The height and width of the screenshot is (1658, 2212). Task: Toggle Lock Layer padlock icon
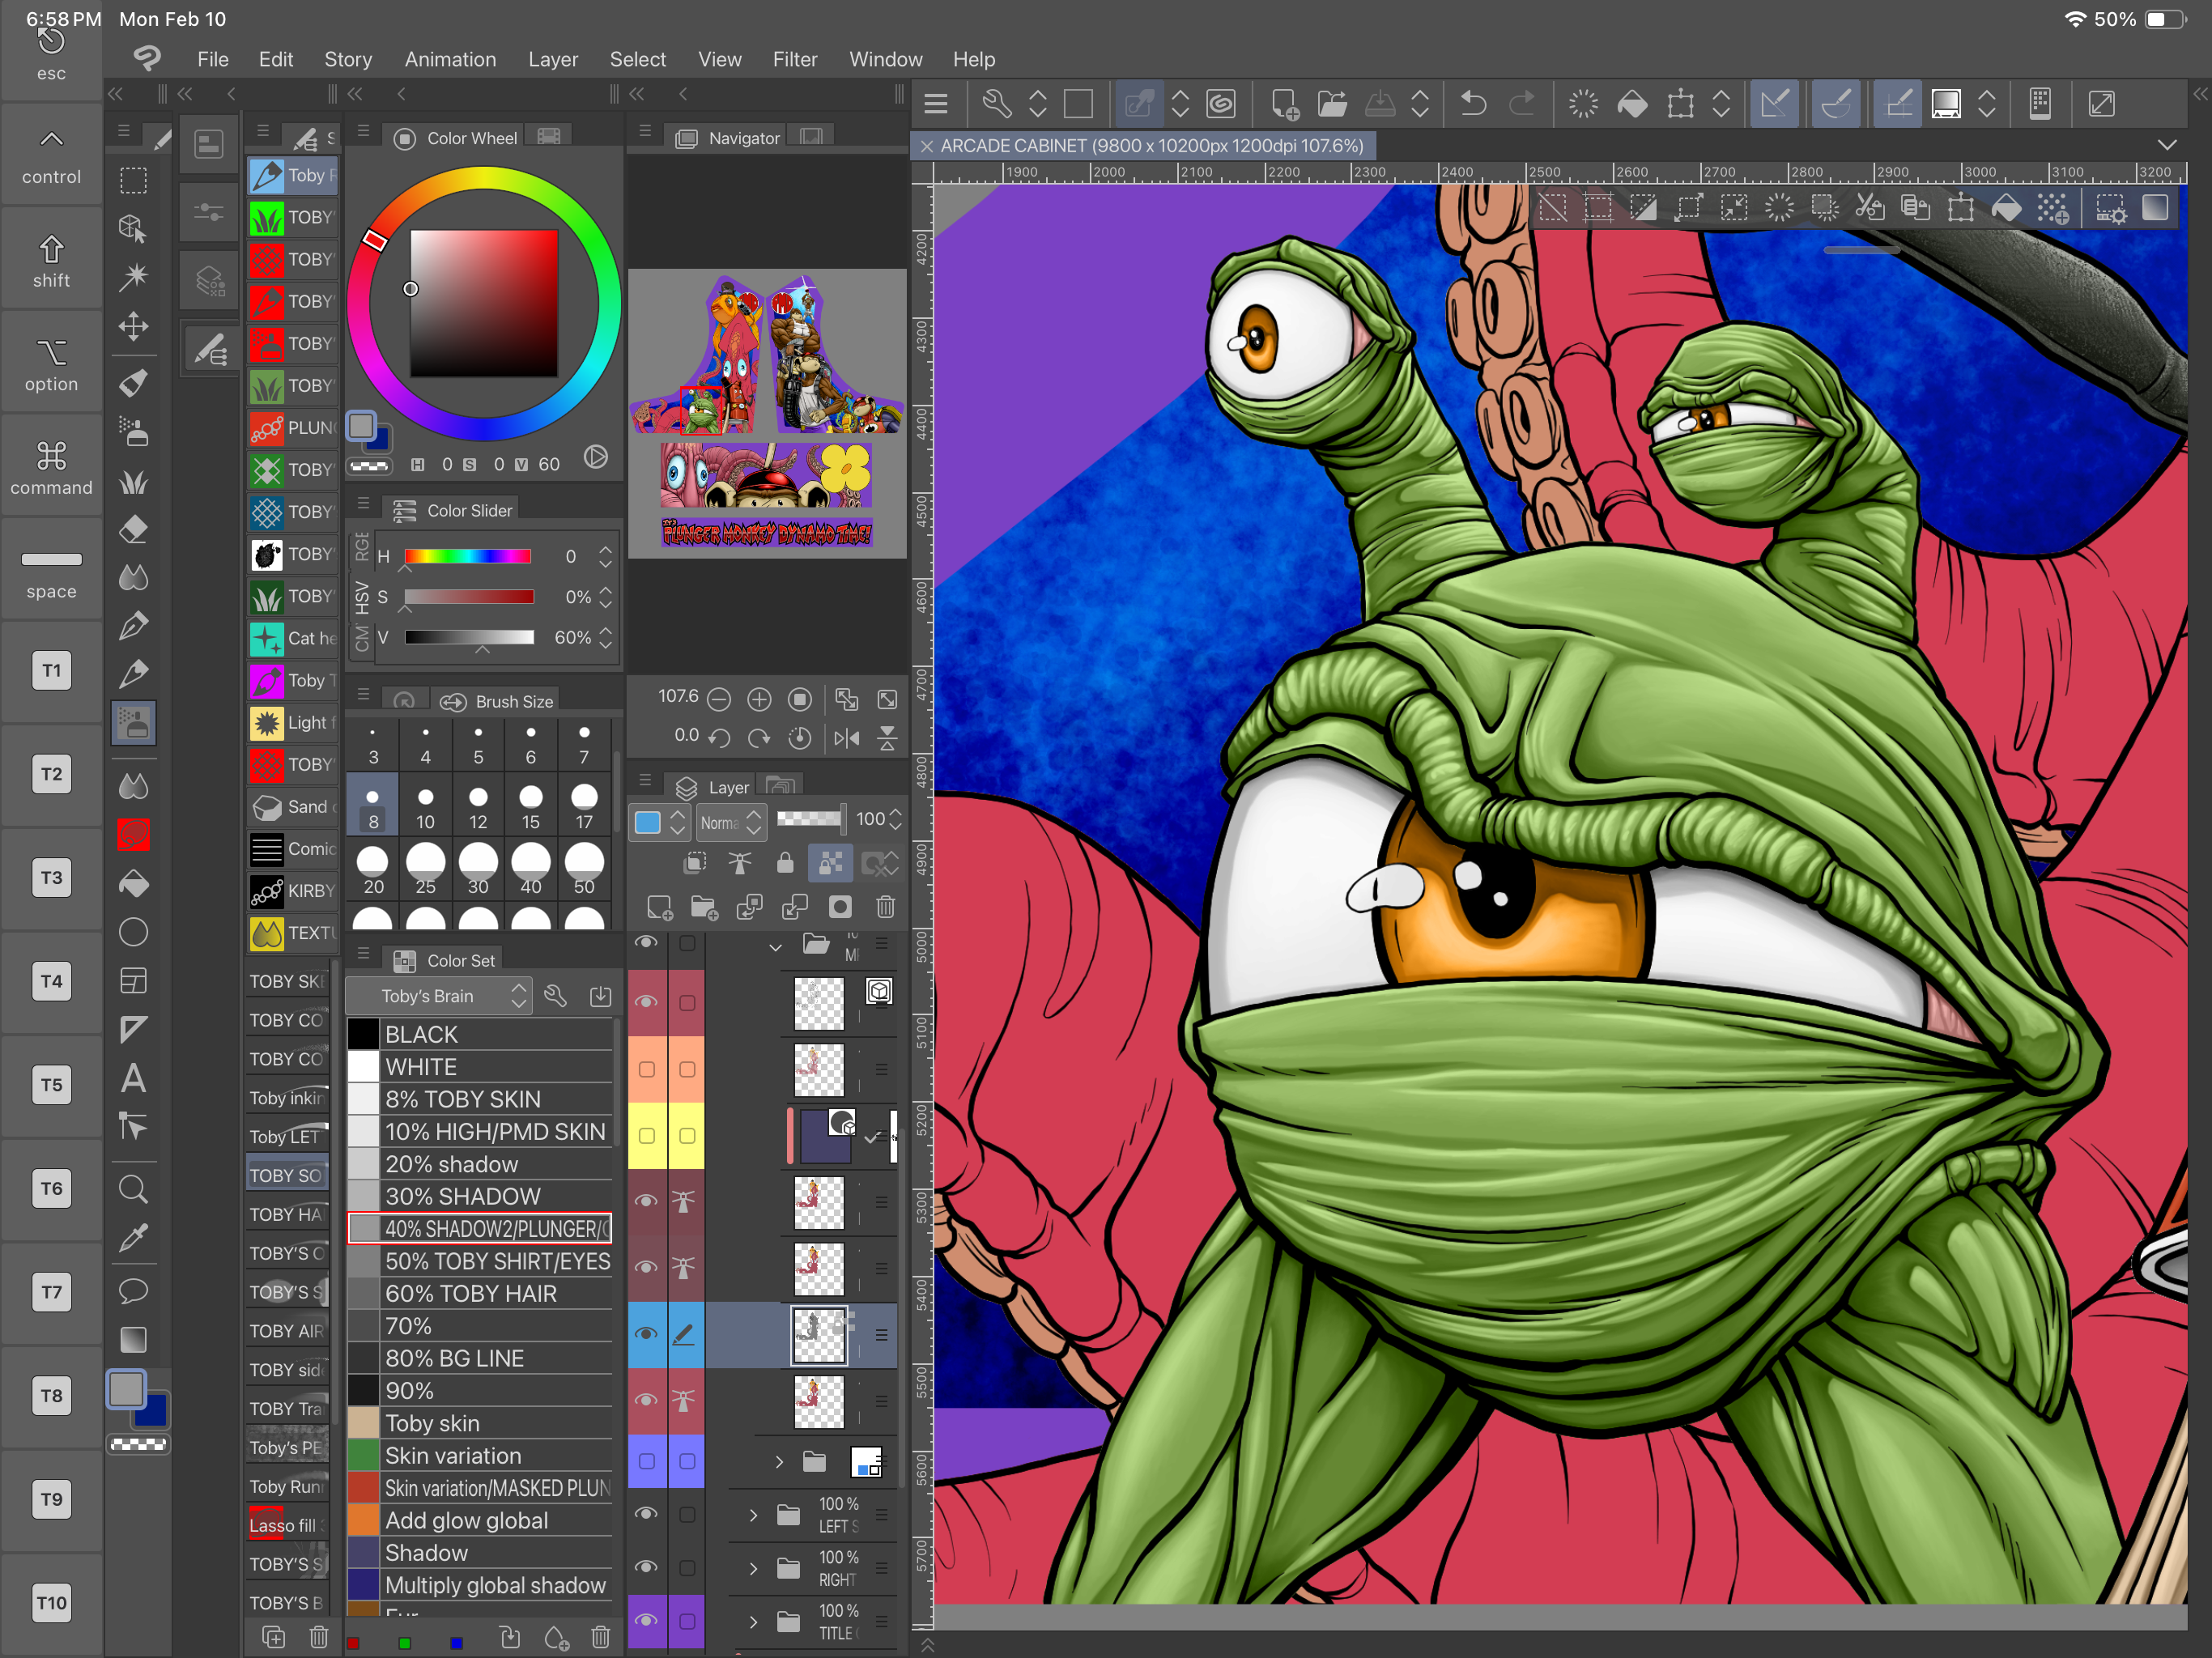tap(785, 863)
